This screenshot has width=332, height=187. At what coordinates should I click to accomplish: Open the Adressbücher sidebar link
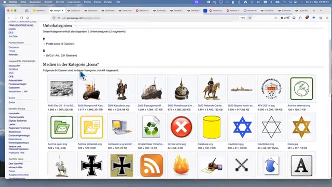[16, 81]
